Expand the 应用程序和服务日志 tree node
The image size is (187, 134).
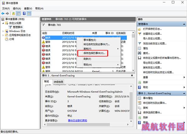(x=3, y=35)
